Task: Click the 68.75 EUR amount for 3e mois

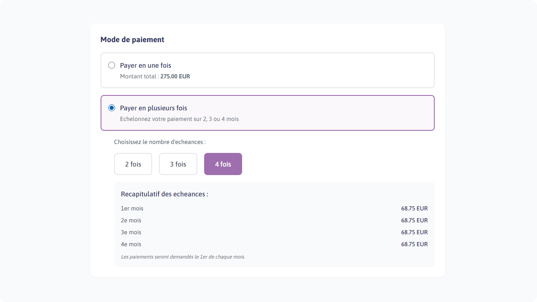Action: [x=414, y=233]
